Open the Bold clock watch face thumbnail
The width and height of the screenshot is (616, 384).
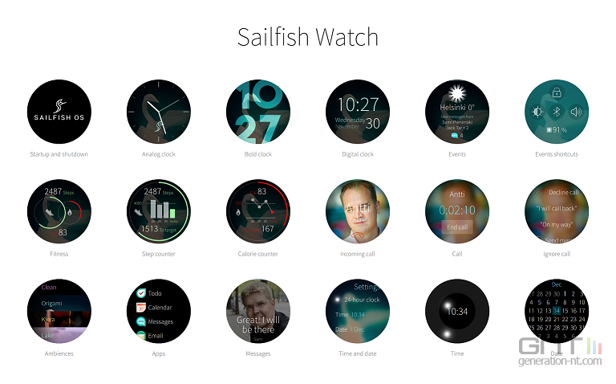click(258, 112)
